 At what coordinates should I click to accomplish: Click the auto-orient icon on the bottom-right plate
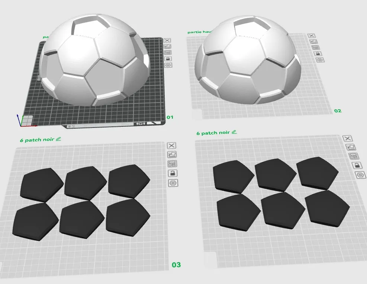point(351,147)
